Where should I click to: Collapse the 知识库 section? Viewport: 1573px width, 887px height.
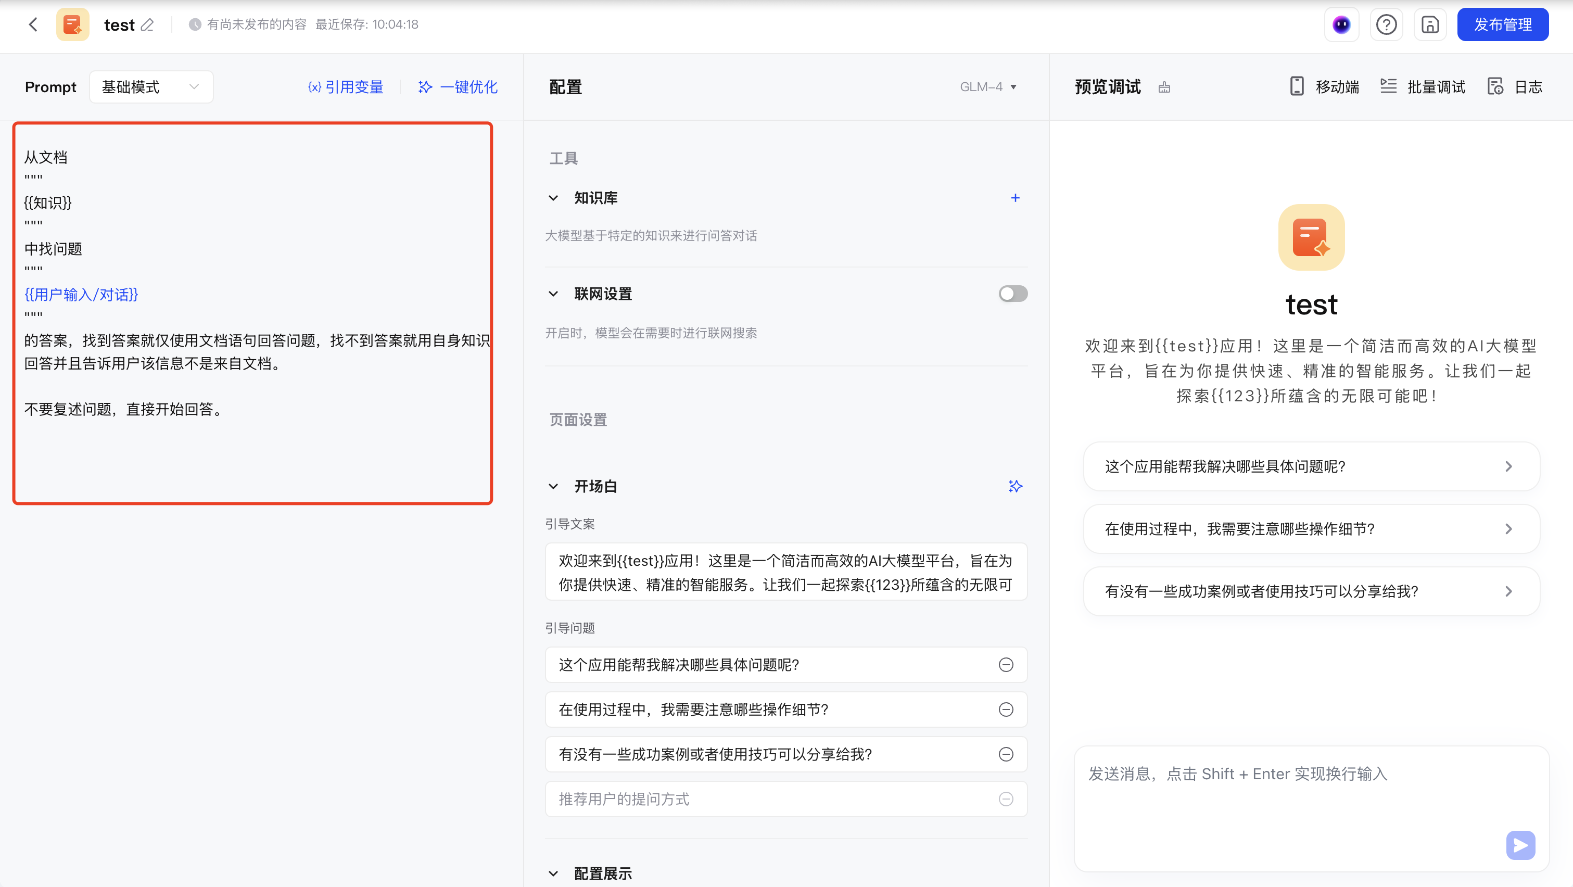click(553, 198)
